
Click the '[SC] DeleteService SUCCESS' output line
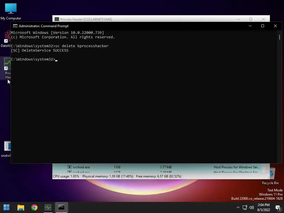[x=40, y=50]
